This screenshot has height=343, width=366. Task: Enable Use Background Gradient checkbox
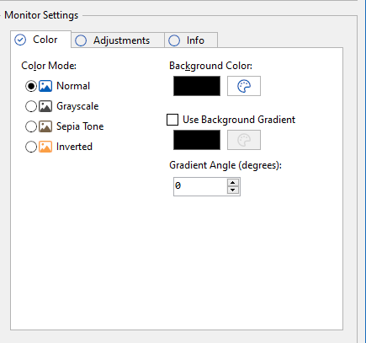(172, 120)
